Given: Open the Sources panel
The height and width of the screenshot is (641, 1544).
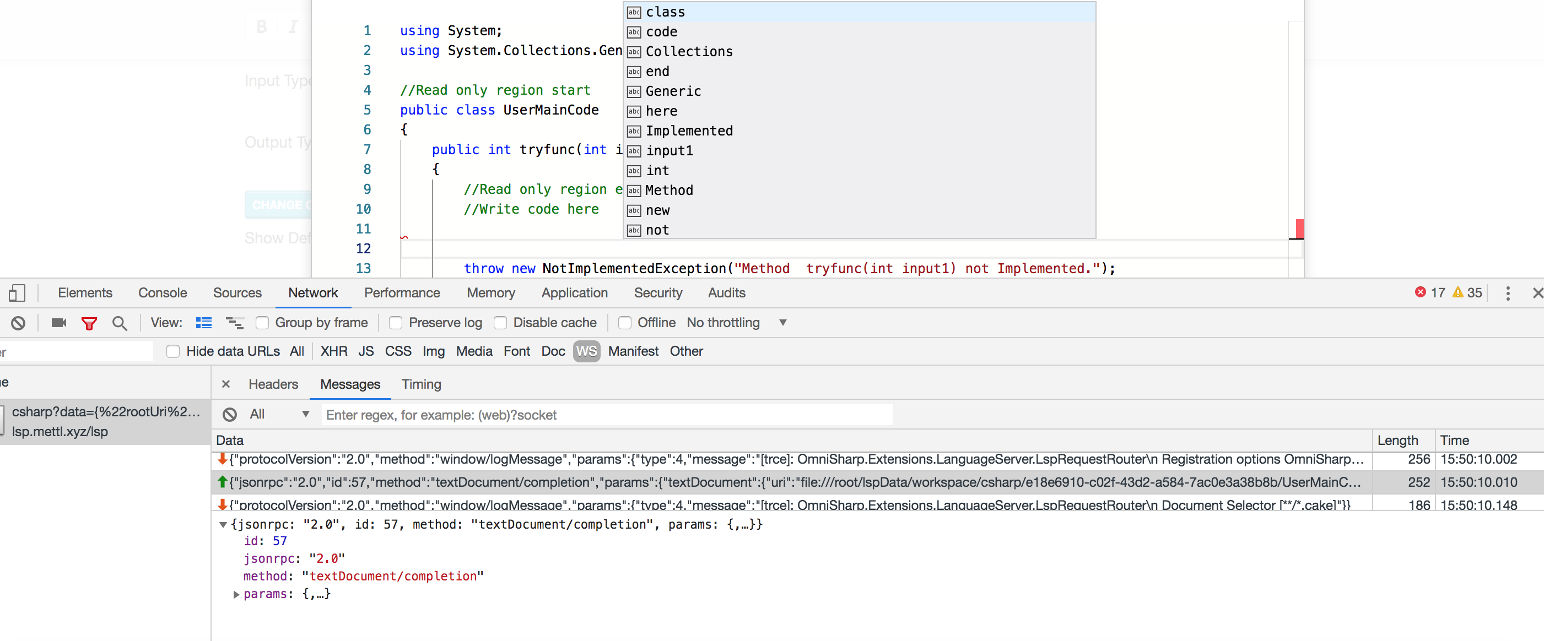Looking at the screenshot, I should pos(237,292).
